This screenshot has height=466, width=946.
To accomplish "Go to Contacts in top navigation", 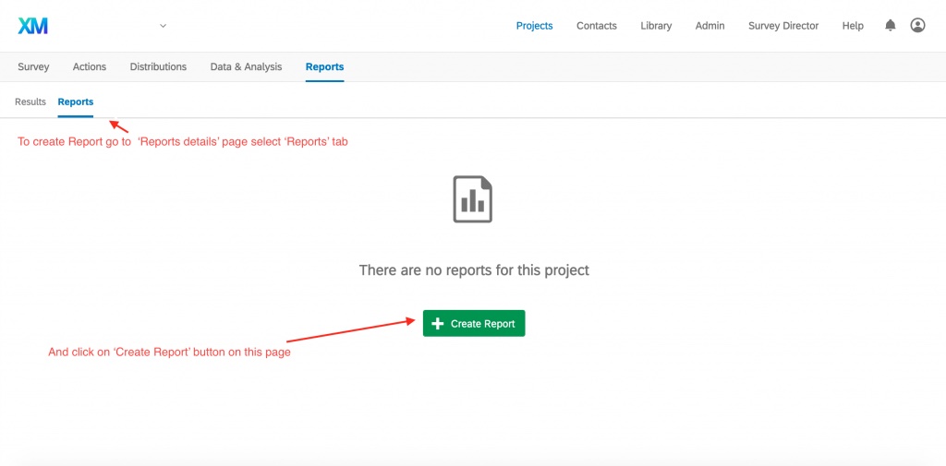I will [x=597, y=26].
